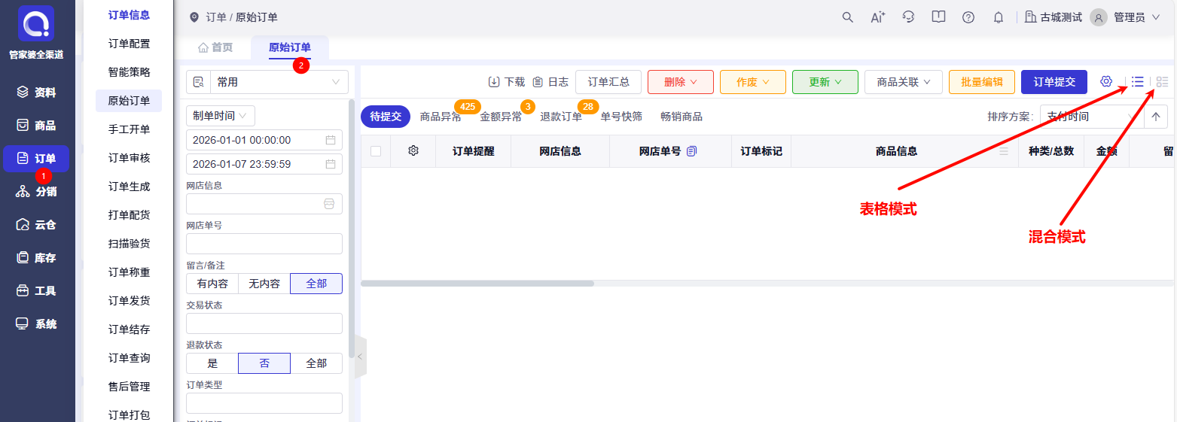
Task: Select 无内容 for 留言/备注
Action: pyautogui.click(x=264, y=284)
